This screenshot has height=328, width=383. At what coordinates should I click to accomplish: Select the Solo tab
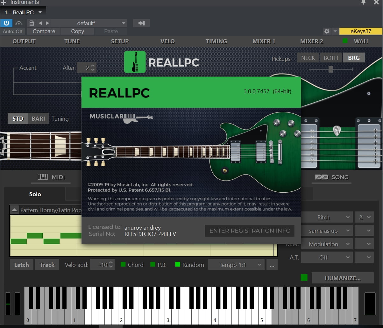pos(35,194)
